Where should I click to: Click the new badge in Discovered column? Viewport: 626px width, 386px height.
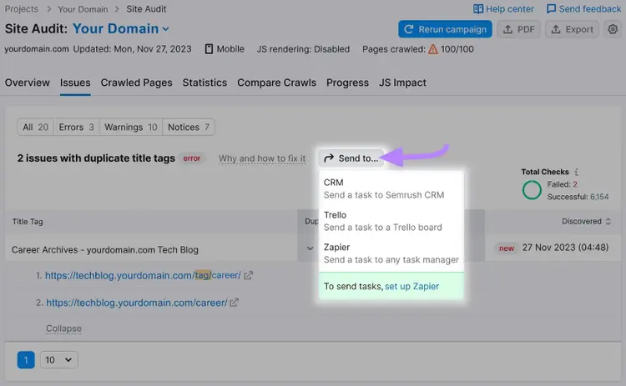pos(507,248)
